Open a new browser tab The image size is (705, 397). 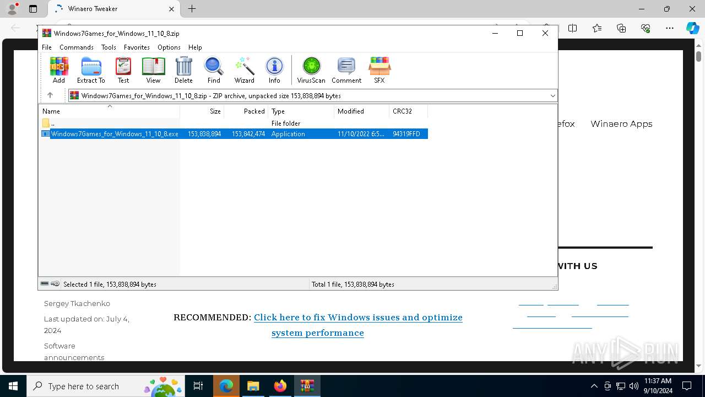[192, 9]
